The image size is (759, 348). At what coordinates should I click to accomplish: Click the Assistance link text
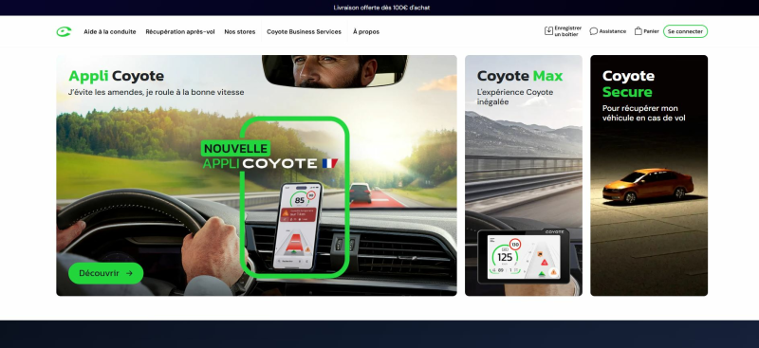pos(612,31)
